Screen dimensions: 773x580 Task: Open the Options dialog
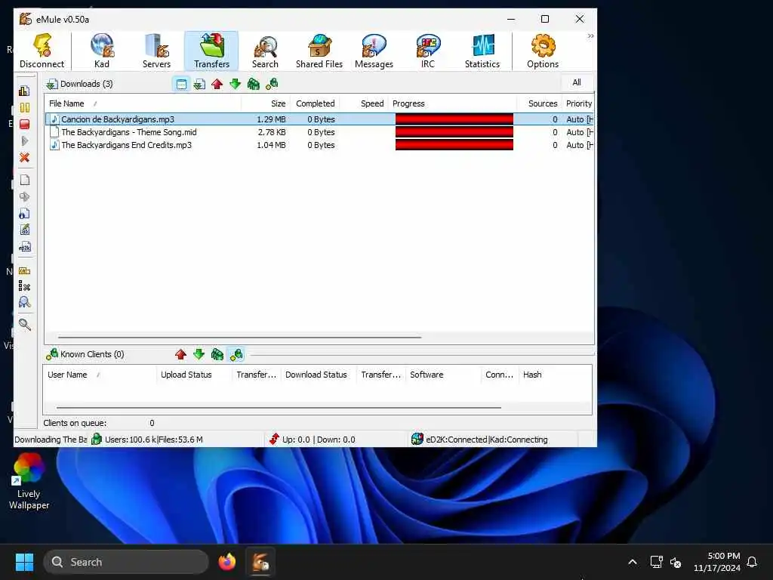tap(543, 51)
